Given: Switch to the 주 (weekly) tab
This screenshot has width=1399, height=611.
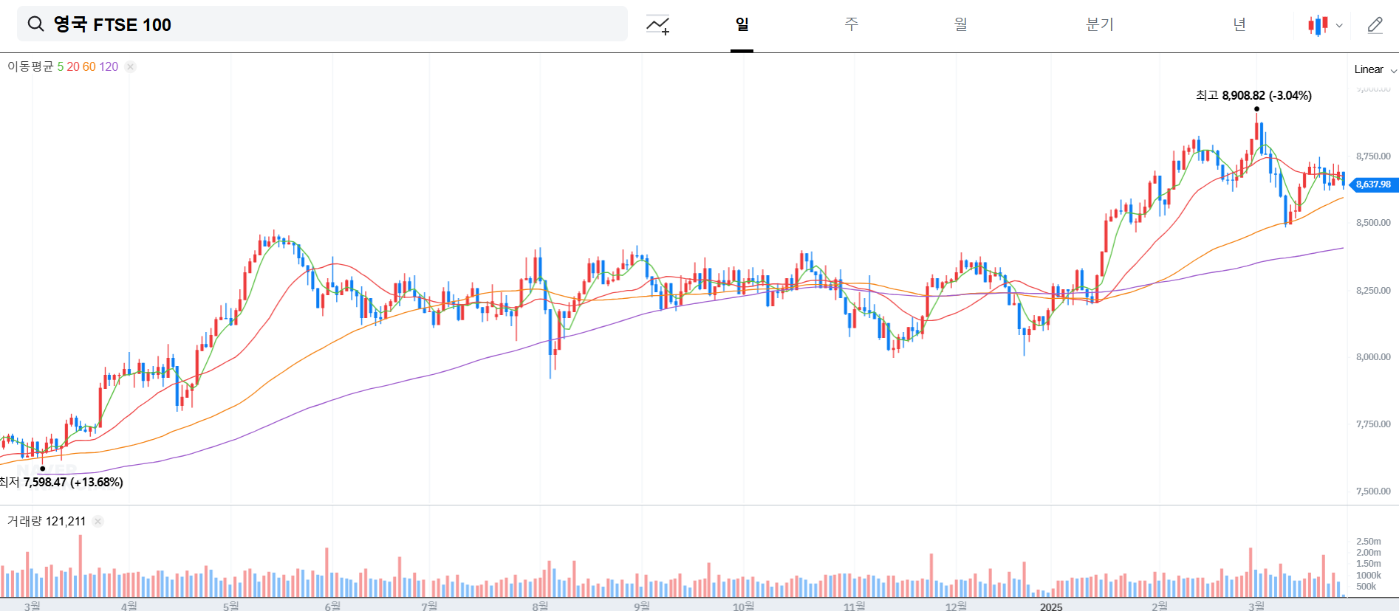Looking at the screenshot, I should (852, 24).
